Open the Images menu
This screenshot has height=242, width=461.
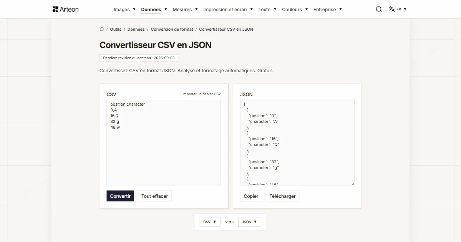[122, 9]
